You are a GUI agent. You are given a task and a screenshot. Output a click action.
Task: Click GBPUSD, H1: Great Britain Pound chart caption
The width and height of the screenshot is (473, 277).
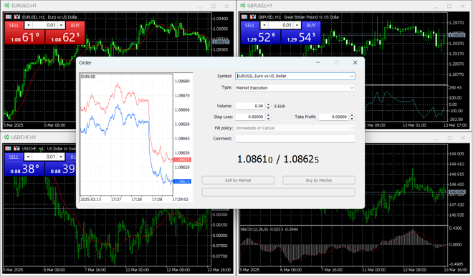click(x=299, y=17)
